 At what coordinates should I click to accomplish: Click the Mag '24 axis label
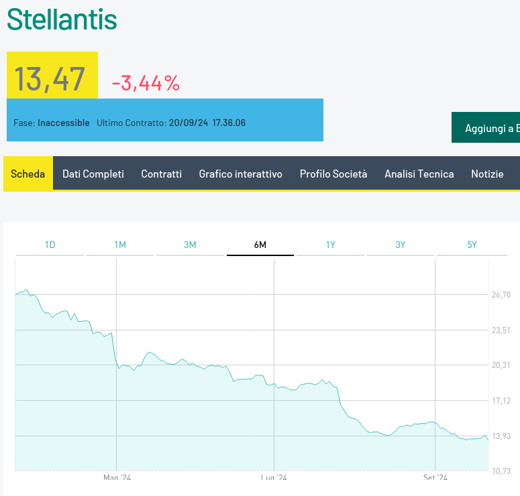pyautogui.click(x=117, y=477)
